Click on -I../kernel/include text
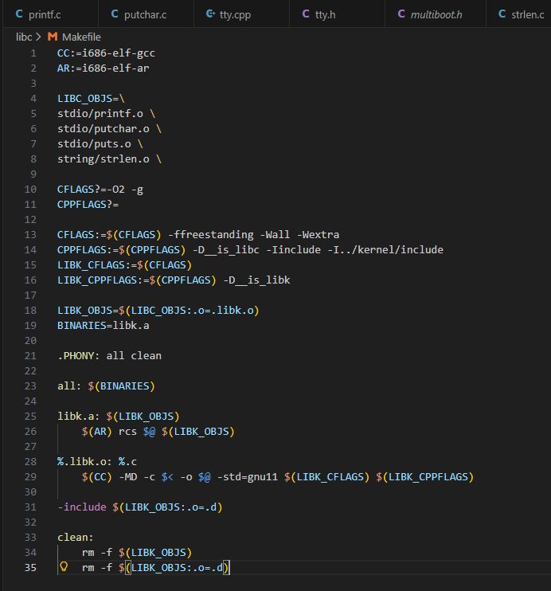The height and width of the screenshot is (591, 551). (385, 249)
